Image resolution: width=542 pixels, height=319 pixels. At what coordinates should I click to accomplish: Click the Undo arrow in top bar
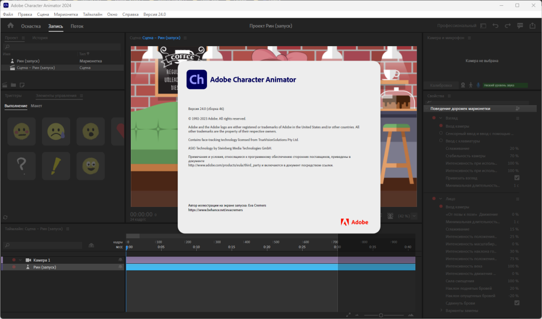pyautogui.click(x=495, y=26)
